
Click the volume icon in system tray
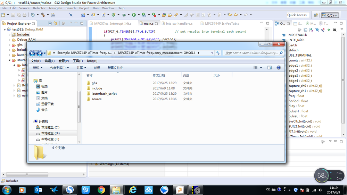click(x=320, y=190)
